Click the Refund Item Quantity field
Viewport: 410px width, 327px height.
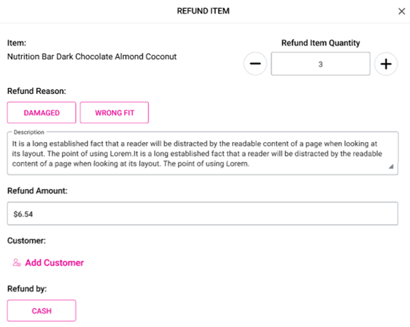[320, 64]
